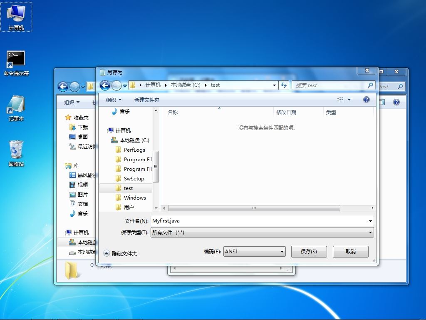Select 收藏夹 in the Explorer sidebar
The width and height of the screenshot is (426, 320).
pyautogui.click(x=77, y=117)
